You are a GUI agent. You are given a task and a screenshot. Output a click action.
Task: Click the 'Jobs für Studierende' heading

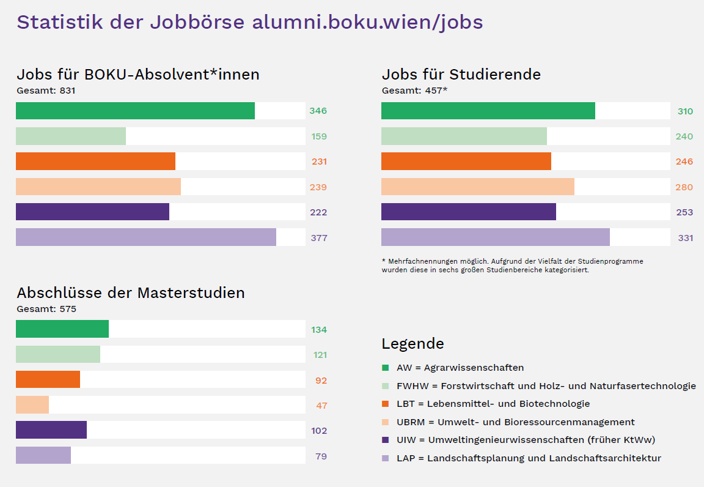click(461, 74)
